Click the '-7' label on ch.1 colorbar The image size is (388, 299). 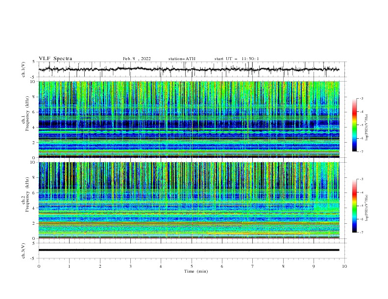[x=362, y=151]
